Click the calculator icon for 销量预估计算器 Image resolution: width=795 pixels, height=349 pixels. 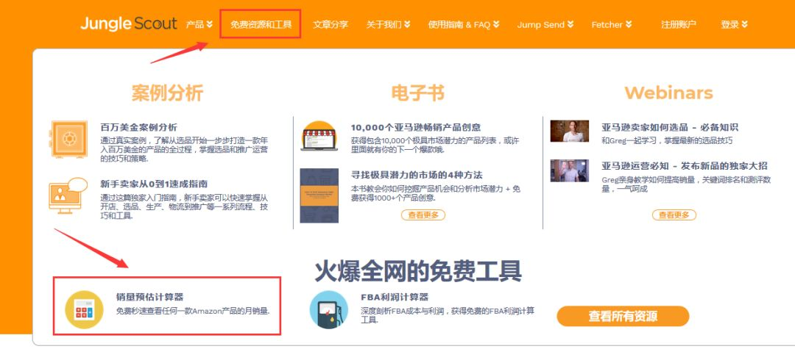tap(84, 309)
